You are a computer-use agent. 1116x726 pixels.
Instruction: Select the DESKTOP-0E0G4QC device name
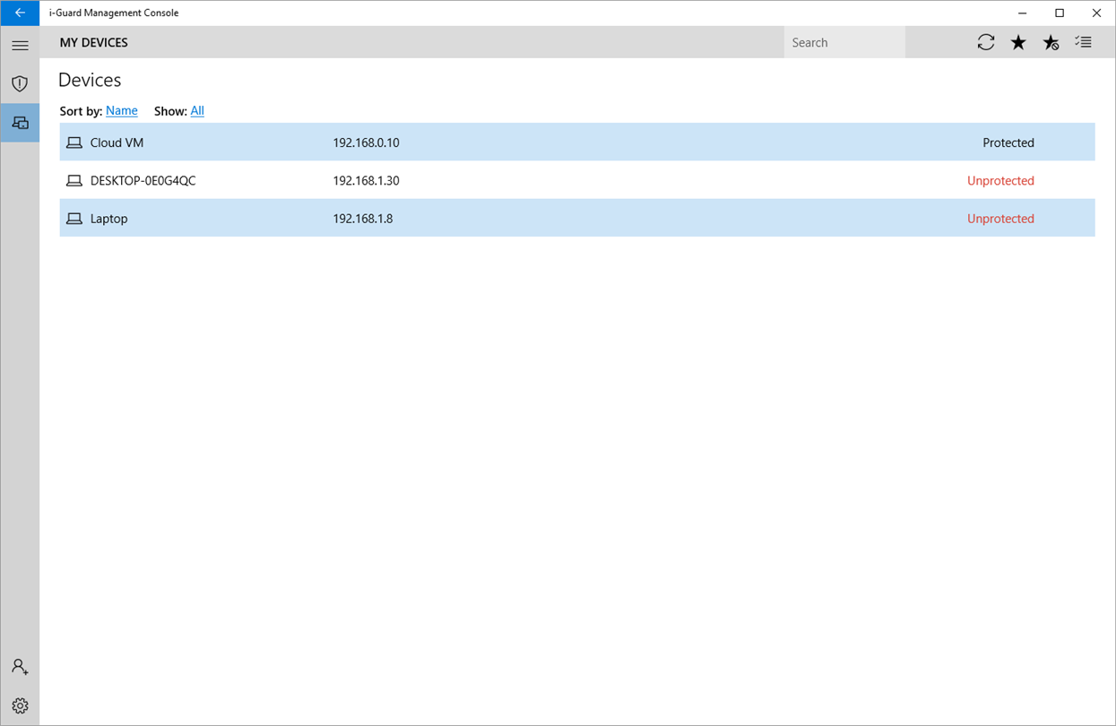143,180
